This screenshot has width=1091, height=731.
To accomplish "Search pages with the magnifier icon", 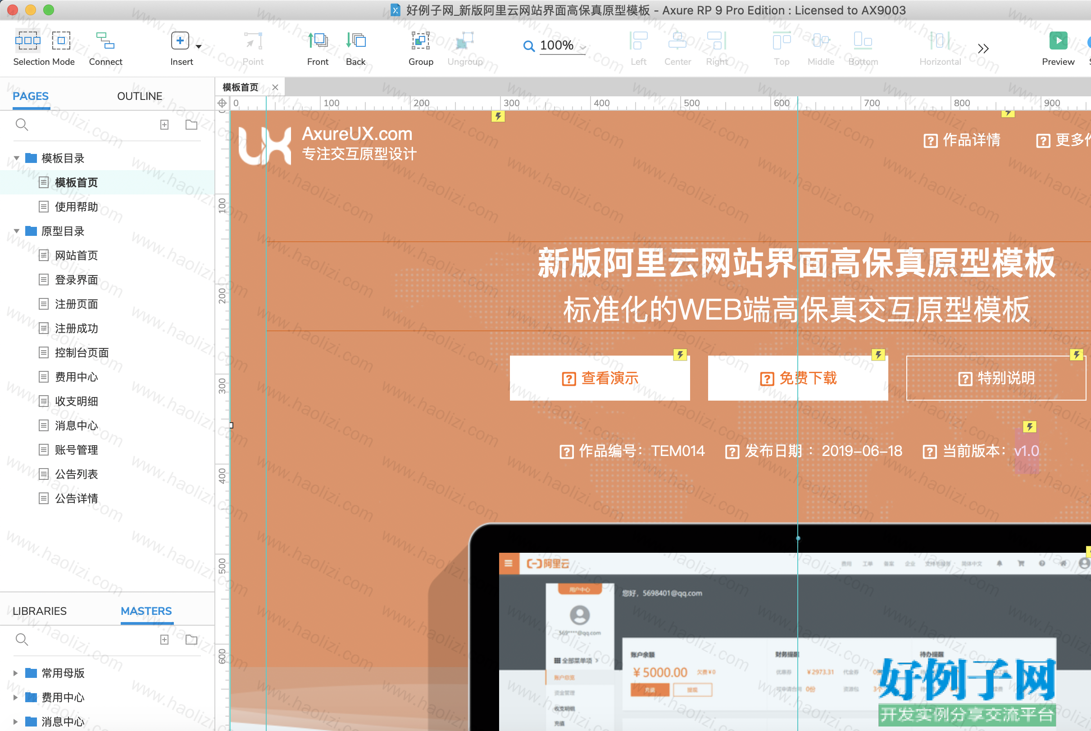I will tap(22, 125).
